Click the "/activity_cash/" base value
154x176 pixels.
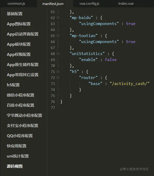pos(129,84)
